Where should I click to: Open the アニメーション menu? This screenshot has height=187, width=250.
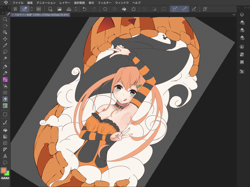coord(46,3)
